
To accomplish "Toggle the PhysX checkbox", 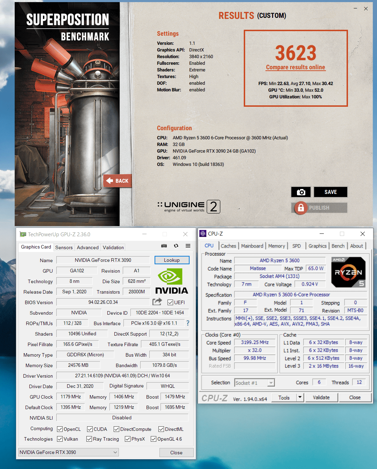I will click(x=128, y=439).
